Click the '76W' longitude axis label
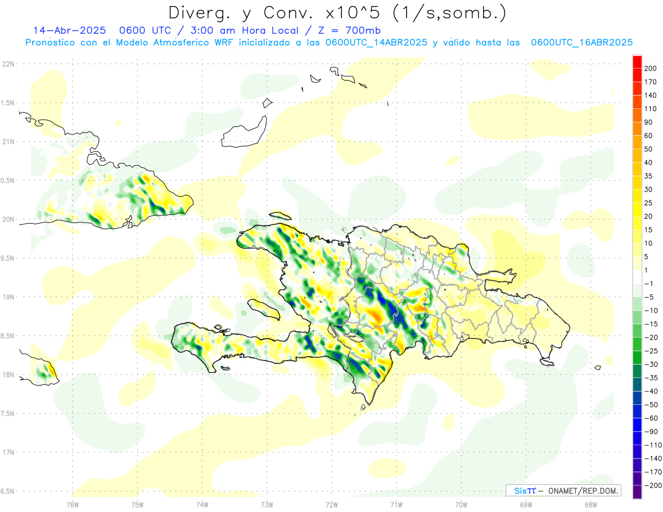The width and height of the screenshot is (663, 512). 72,504
